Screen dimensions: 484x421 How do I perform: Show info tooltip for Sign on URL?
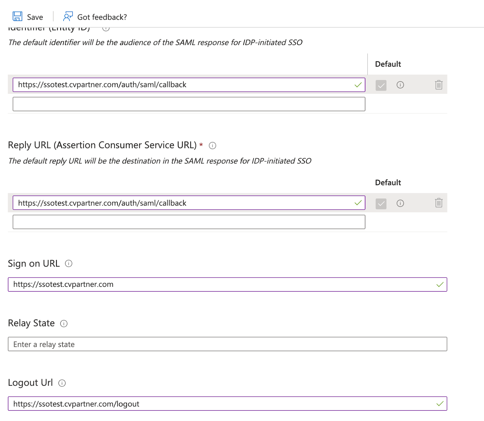69,264
